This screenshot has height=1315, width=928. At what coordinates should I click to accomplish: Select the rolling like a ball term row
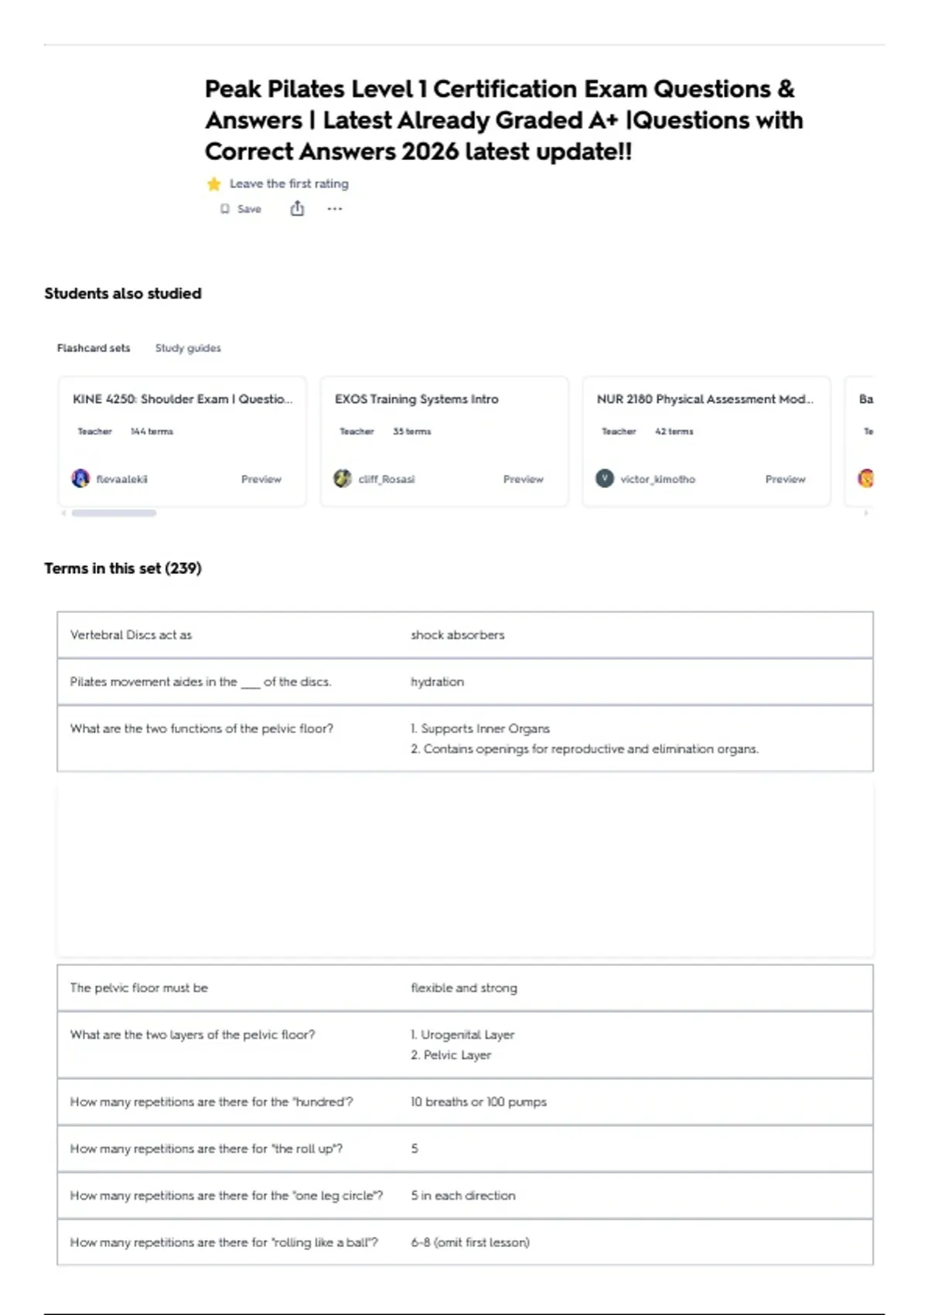pyautogui.click(x=465, y=1242)
